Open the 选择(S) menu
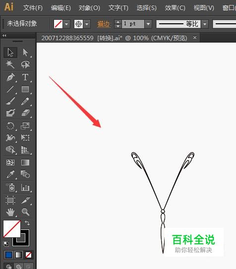This screenshot has height=269, width=236. pos(147,8)
